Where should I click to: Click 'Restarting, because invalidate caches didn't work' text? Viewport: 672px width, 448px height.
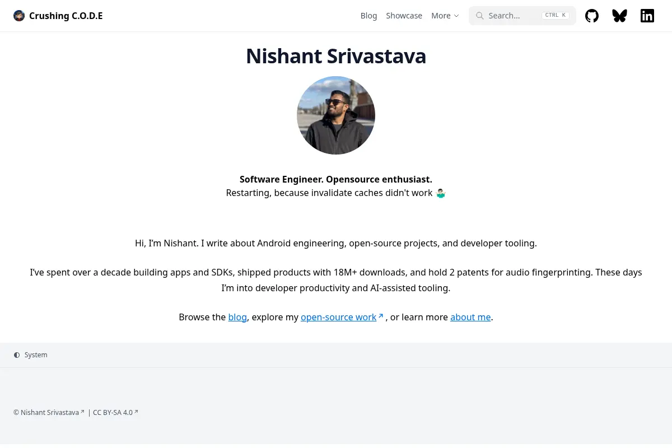pyautogui.click(x=329, y=193)
